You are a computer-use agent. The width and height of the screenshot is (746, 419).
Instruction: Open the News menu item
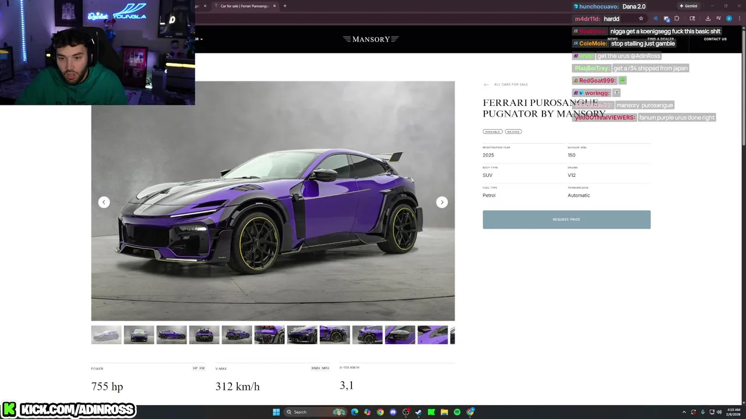(x=613, y=39)
